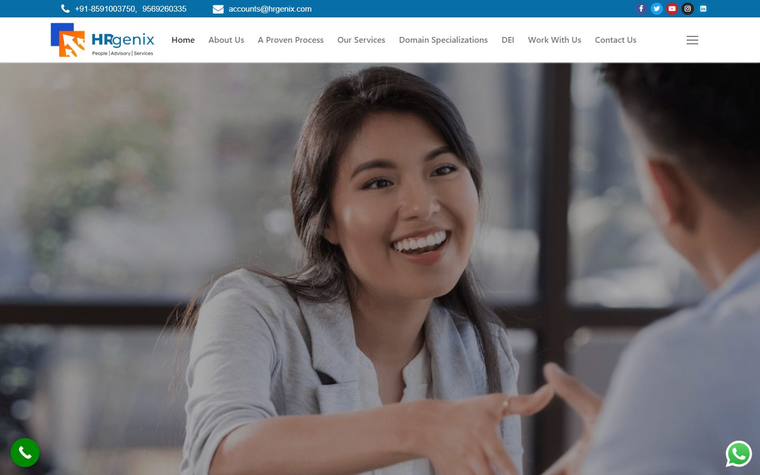
Task: Open the Work With Us page
Action: coord(555,40)
